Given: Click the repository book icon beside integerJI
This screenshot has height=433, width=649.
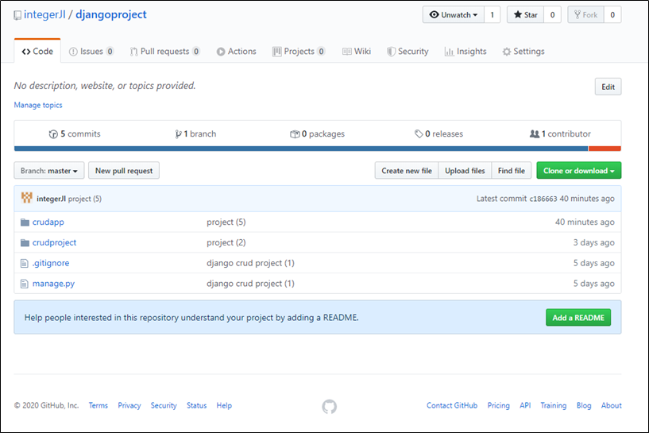Looking at the screenshot, I should pos(17,15).
